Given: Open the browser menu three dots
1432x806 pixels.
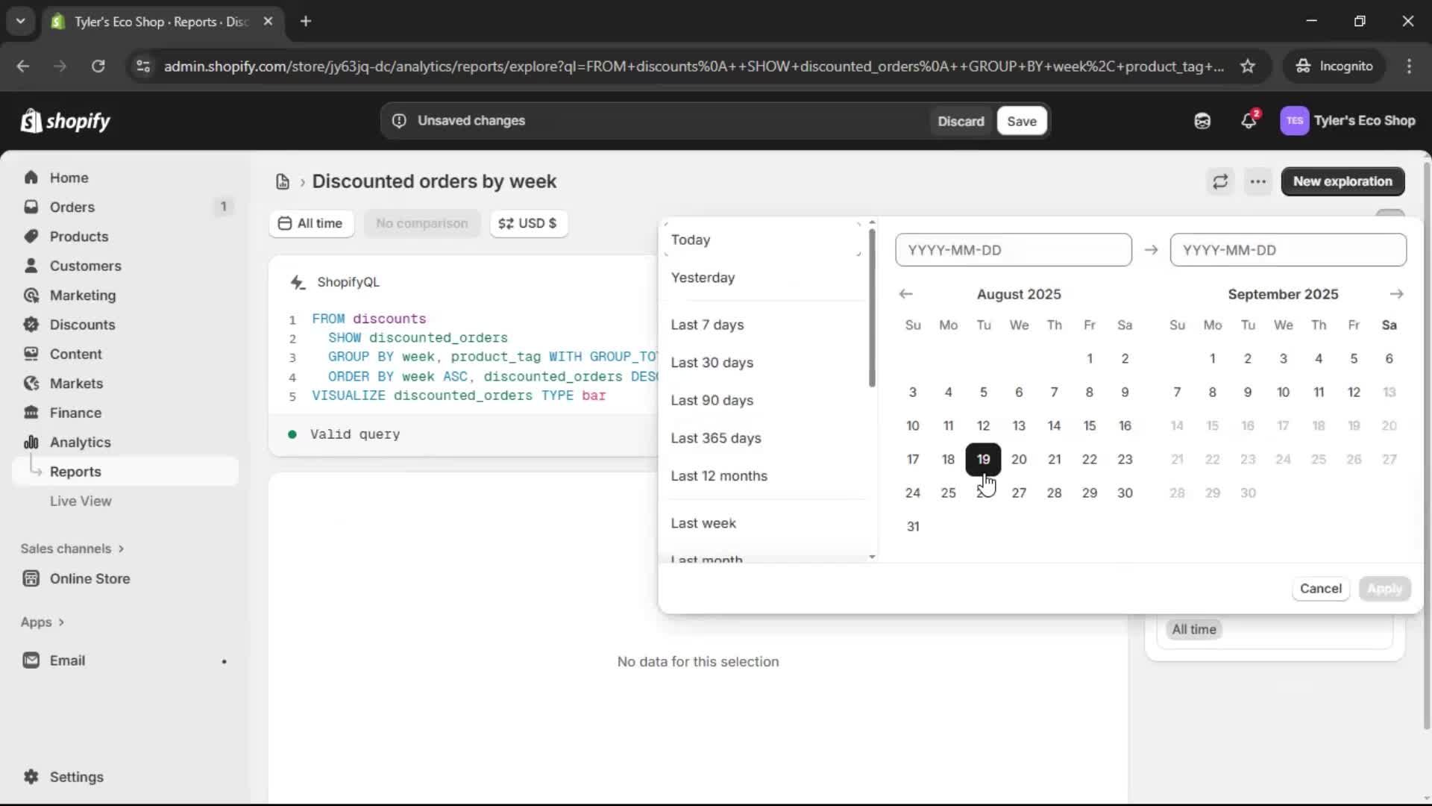Looking at the screenshot, I should 1409,66.
